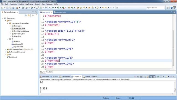The height and width of the screenshot is (100, 177).
Task: Close the operator.ftl editor tab
Action: 52,12
